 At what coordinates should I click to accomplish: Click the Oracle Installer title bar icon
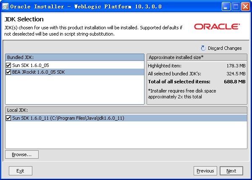[5, 7]
